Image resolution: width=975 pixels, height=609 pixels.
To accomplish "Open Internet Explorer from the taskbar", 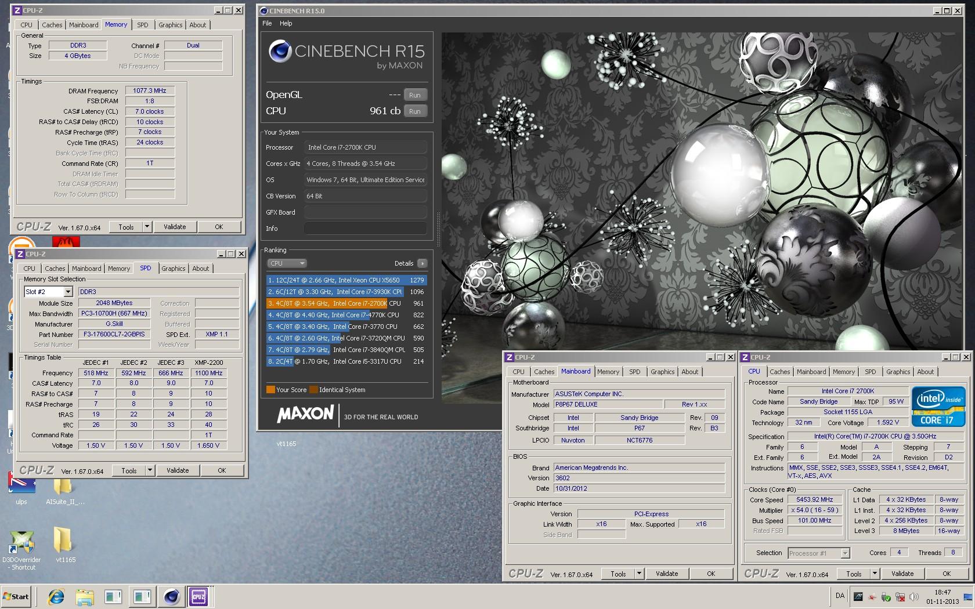I will [56, 596].
